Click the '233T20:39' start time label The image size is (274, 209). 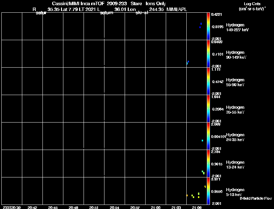tap(12, 208)
